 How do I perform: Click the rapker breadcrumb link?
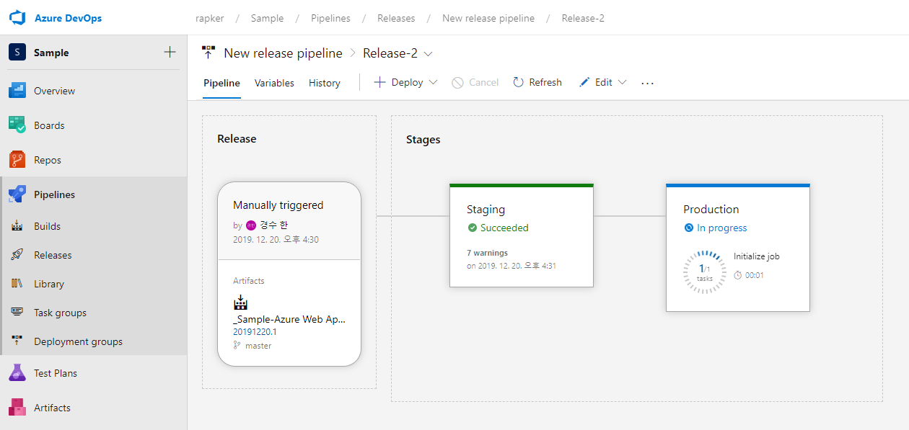click(210, 18)
